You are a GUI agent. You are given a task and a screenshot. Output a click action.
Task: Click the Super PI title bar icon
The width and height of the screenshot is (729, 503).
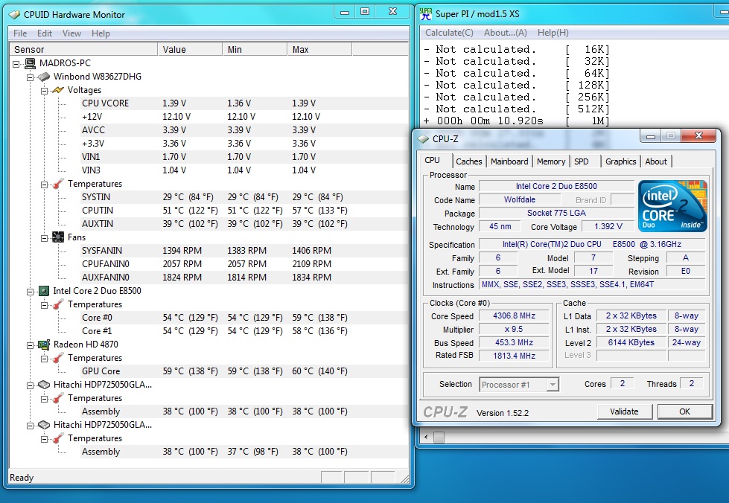point(425,14)
